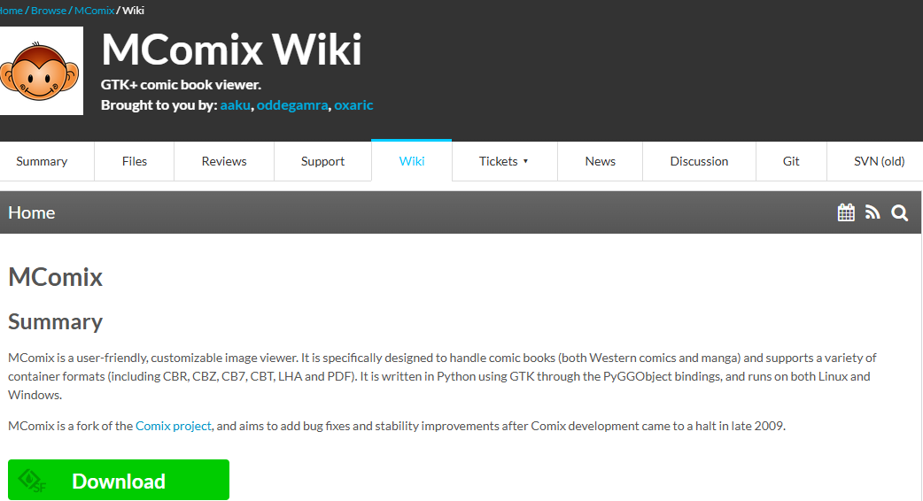Navigate to Browse in the breadcrumb
The image size is (923, 501).
(x=48, y=11)
